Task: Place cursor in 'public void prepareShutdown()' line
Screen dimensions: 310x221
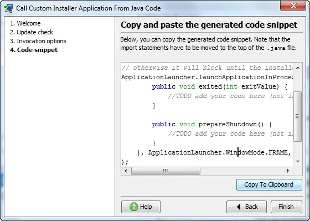Action: pyautogui.click(x=212, y=124)
